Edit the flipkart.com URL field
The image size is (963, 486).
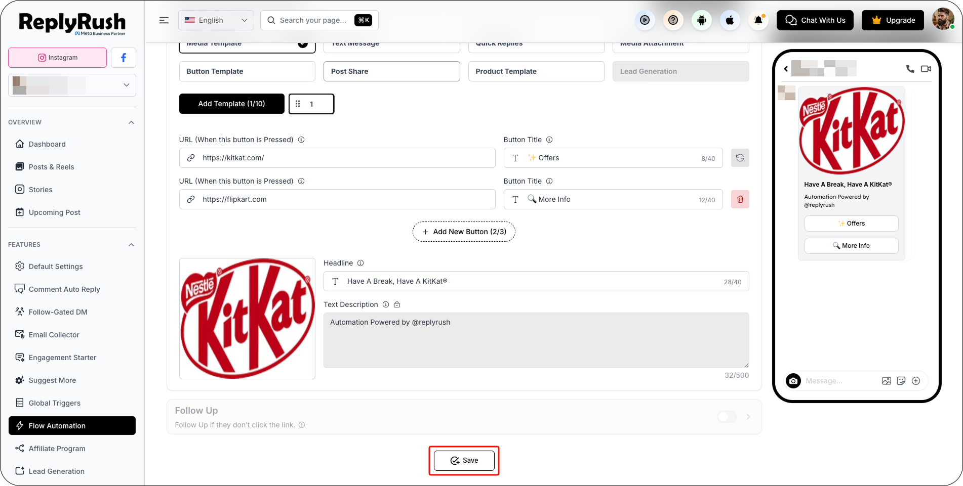click(337, 199)
